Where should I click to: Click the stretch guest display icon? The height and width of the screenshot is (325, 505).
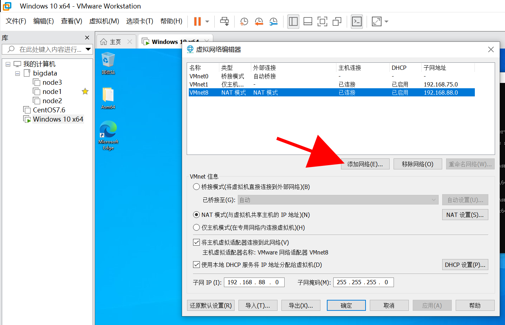pyautogui.click(x=377, y=21)
